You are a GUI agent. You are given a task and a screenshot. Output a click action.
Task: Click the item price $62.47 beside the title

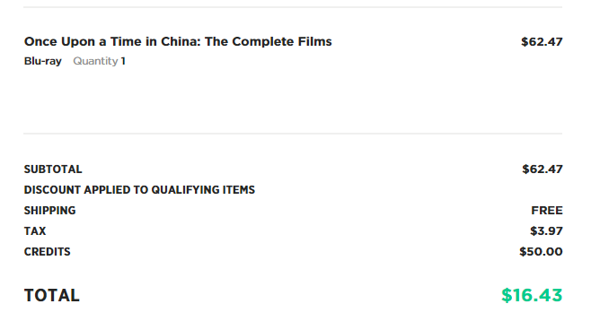pyautogui.click(x=542, y=42)
